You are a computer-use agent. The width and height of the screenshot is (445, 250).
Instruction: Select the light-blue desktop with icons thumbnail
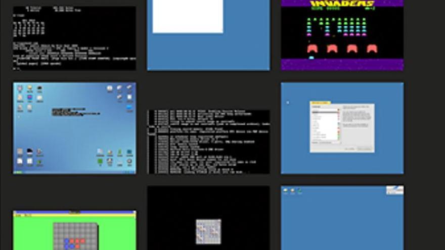coord(74,128)
